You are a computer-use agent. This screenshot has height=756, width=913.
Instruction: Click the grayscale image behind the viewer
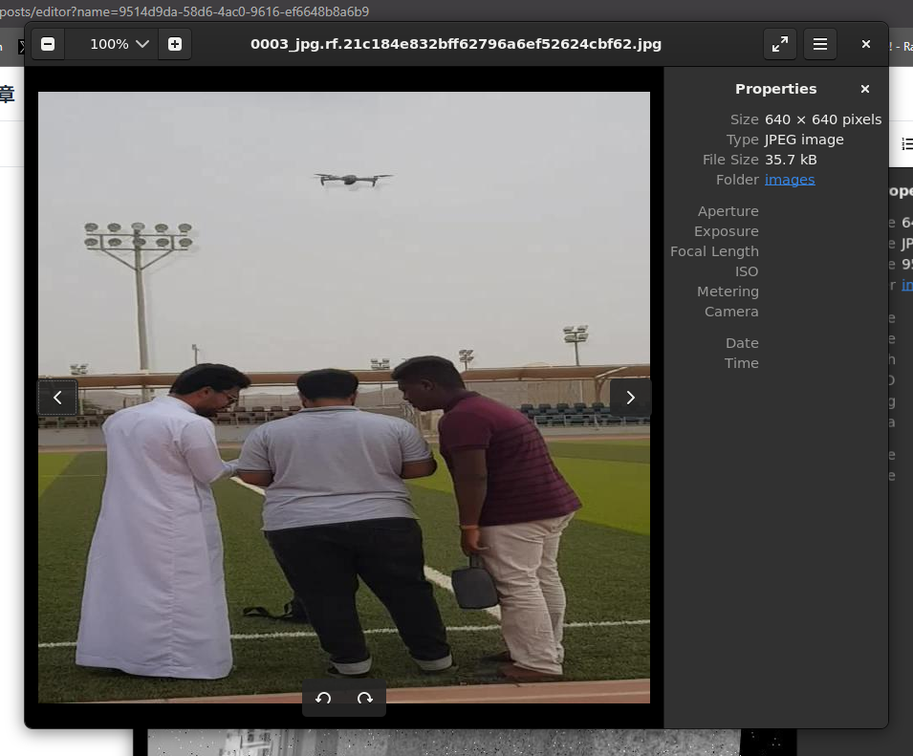pos(468,743)
